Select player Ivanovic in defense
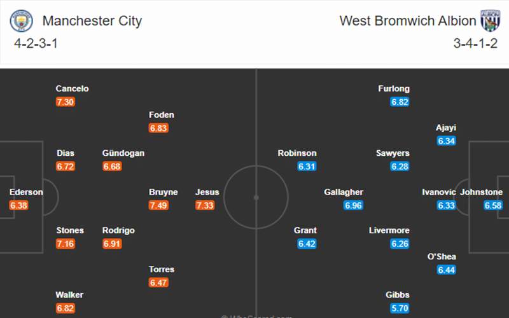This screenshot has width=509, height=318. (x=439, y=192)
